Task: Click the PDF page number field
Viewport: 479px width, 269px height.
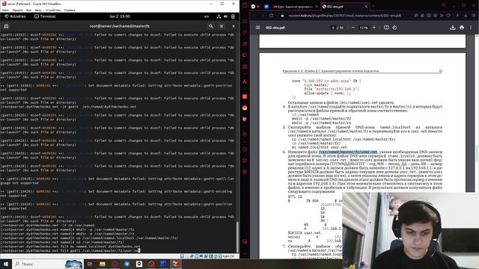Action: [x=333, y=28]
